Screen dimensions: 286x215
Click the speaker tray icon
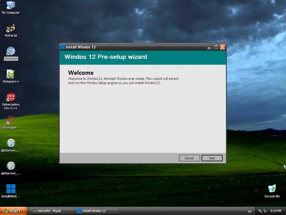pos(260,211)
